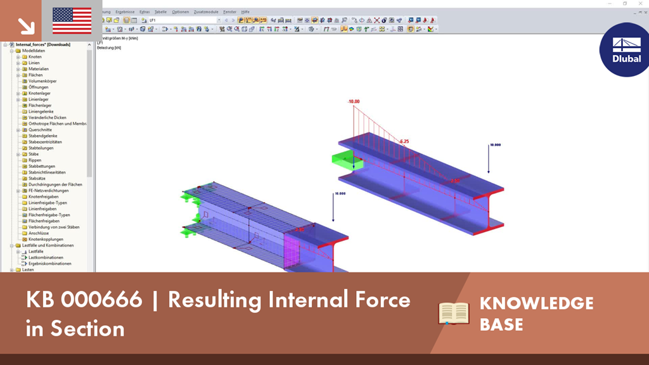Open the Zusatzmodule menu

(206, 12)
